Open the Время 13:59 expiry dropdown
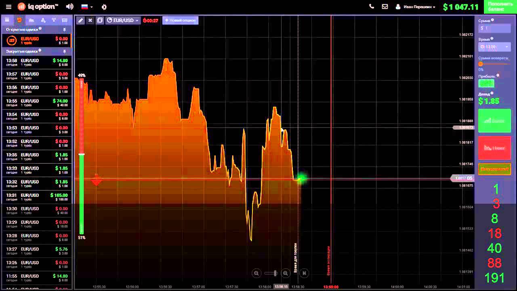The width and height of the screenshot is (517, 291). click(x=495, y=46)
